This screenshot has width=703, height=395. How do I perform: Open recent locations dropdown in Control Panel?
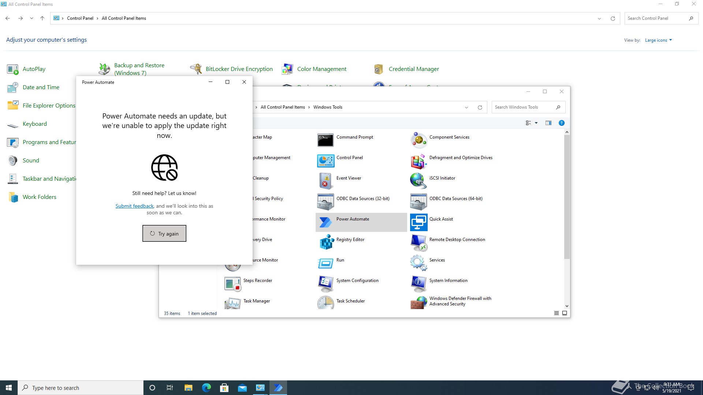[x=31, y=18]
